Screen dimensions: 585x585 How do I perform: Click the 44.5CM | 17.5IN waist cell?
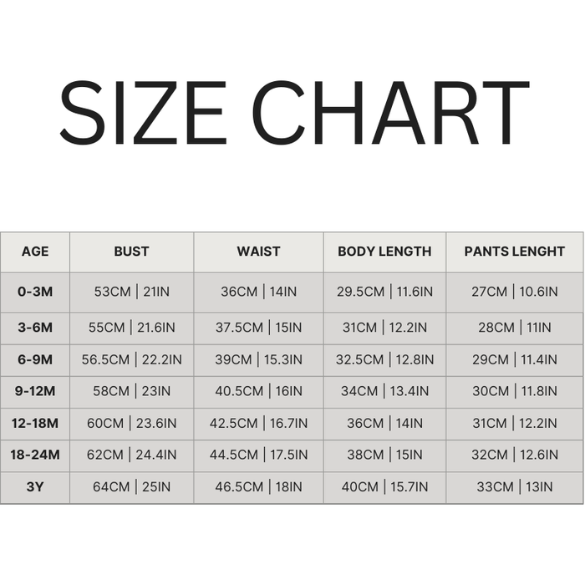[258, 455]
